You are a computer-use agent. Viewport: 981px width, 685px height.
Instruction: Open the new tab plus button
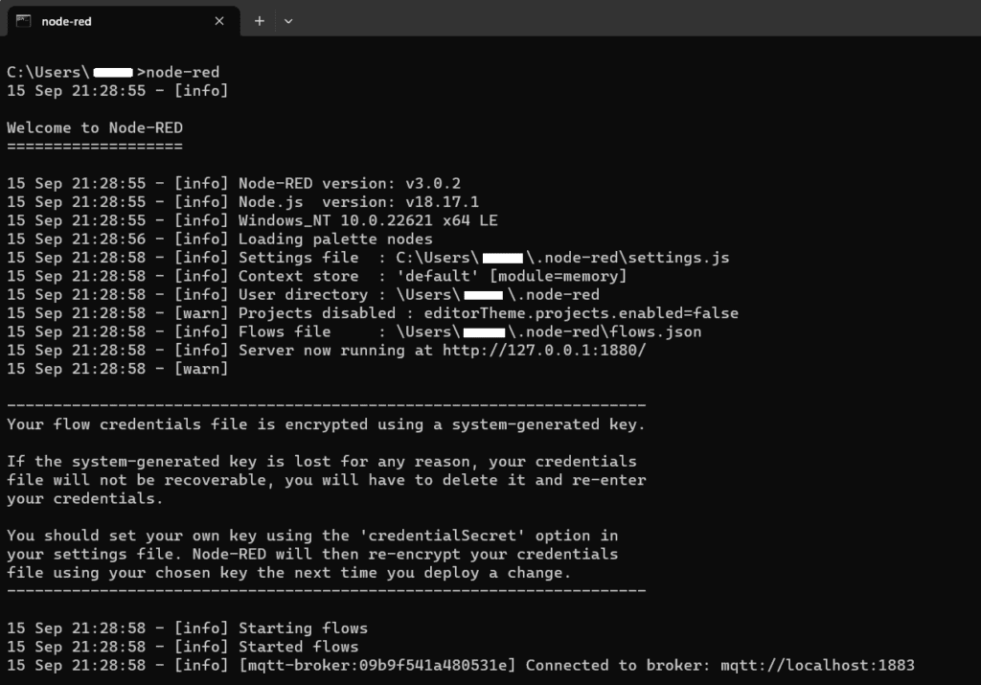262,20
